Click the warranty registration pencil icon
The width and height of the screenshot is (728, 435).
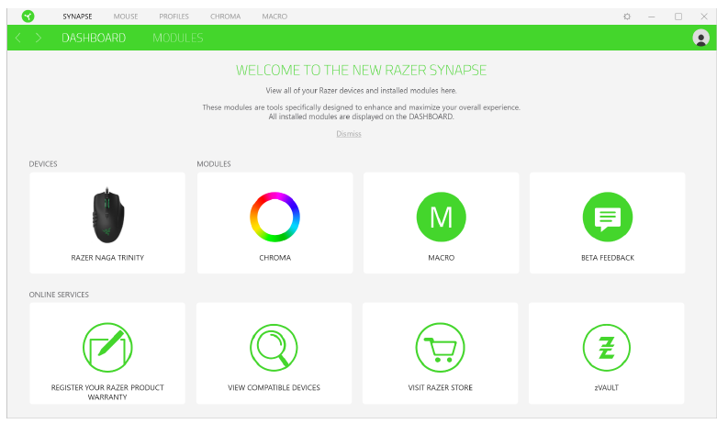coord(107,347)
